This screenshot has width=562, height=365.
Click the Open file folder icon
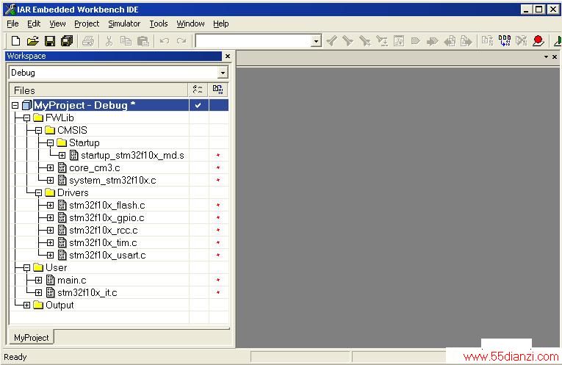tap(32, 41)
